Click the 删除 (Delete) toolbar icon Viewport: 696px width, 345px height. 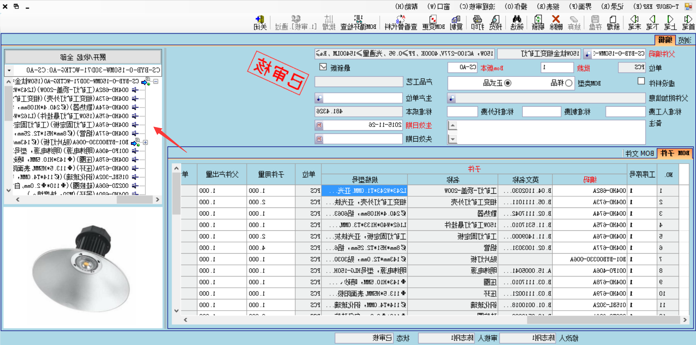pyautogui.click(x=556, y=22)
